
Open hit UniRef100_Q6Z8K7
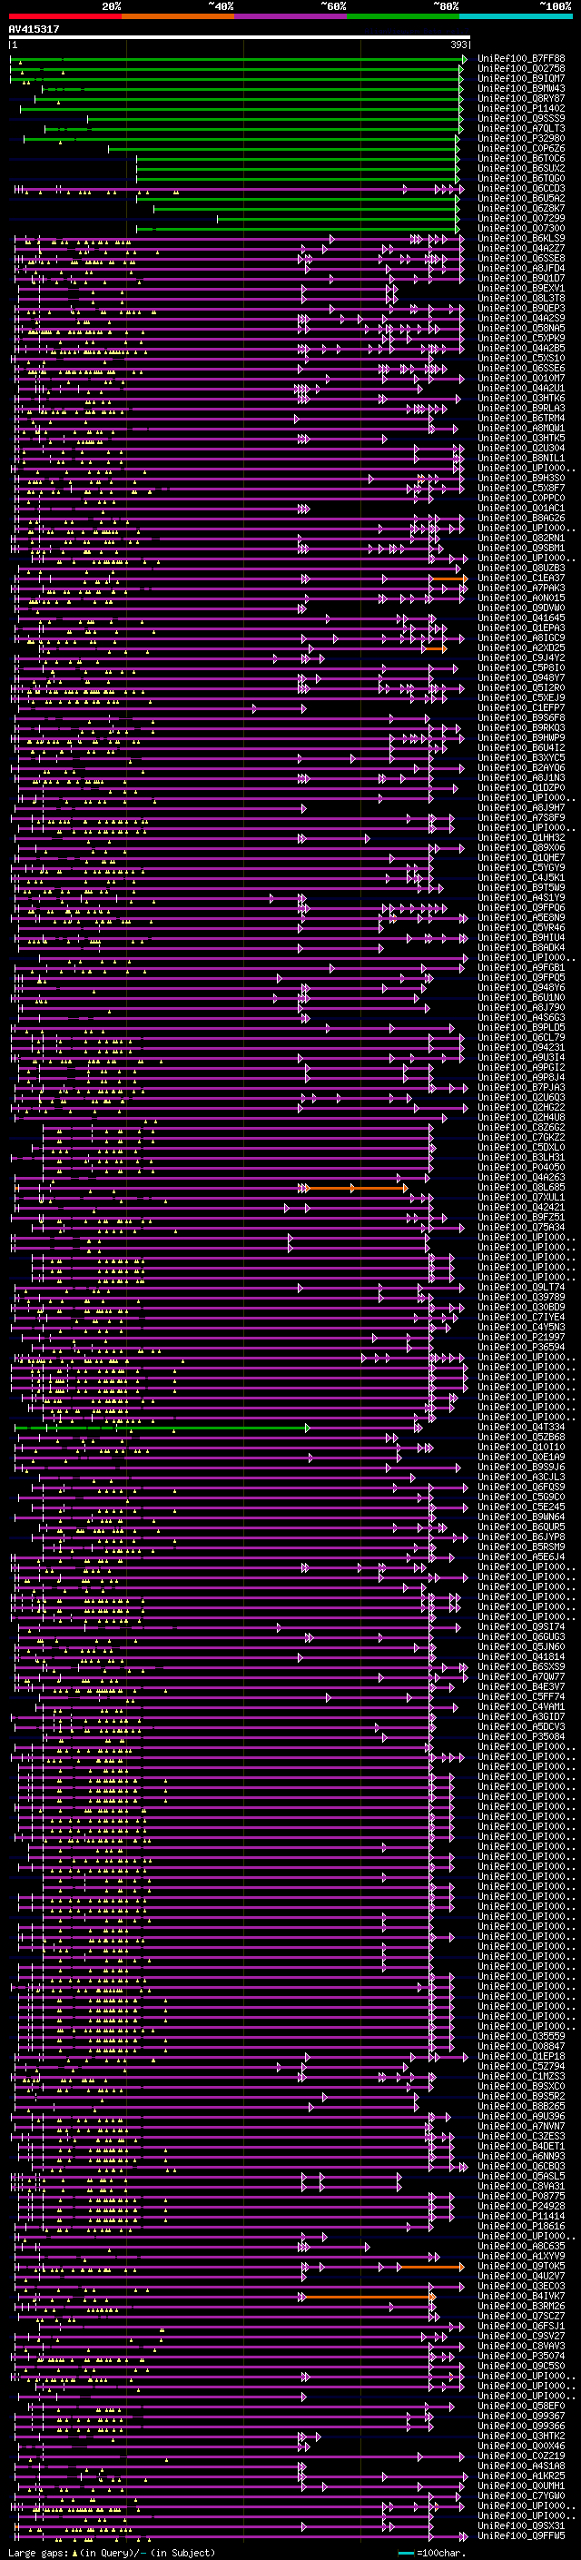click(521, 209)
